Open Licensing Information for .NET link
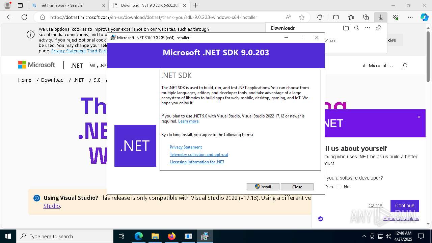Image resolution: width=432 pixels, height=243 pixels. (197, 162)
